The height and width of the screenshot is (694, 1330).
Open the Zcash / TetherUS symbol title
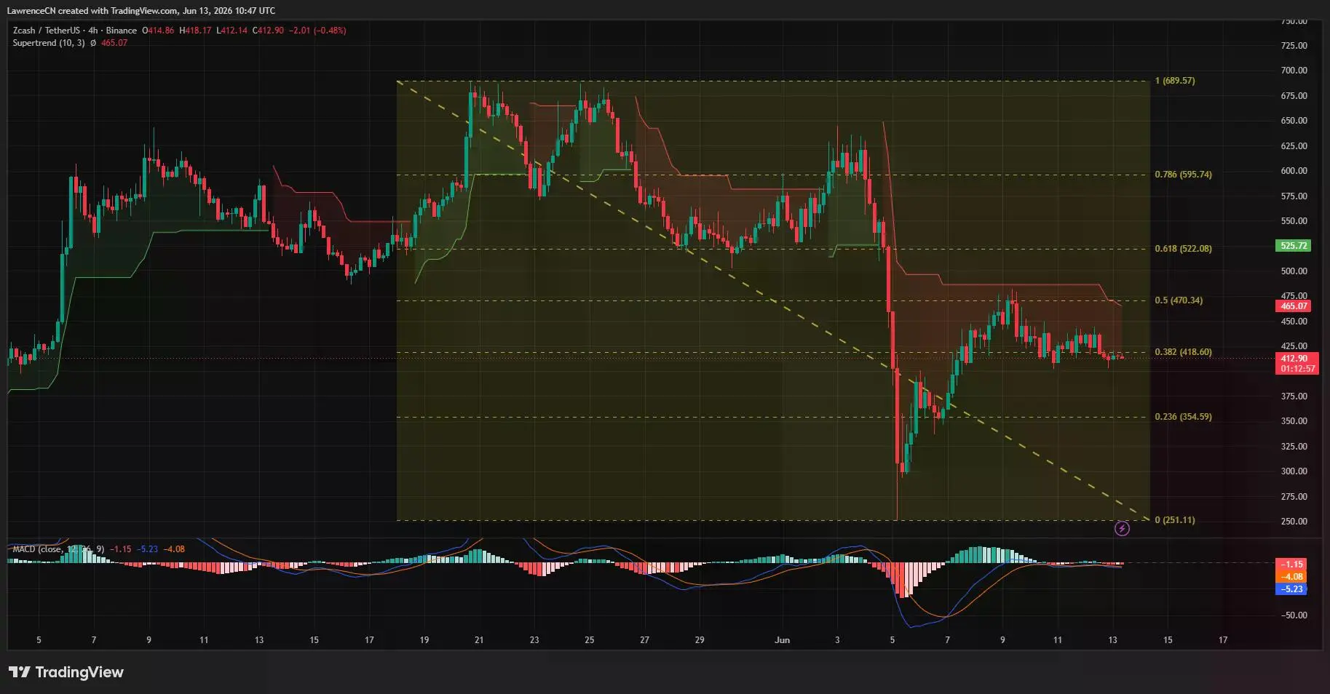[47, 31]
